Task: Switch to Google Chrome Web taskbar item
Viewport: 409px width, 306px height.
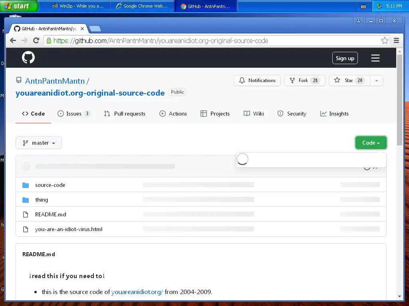Action: point(142,6)
